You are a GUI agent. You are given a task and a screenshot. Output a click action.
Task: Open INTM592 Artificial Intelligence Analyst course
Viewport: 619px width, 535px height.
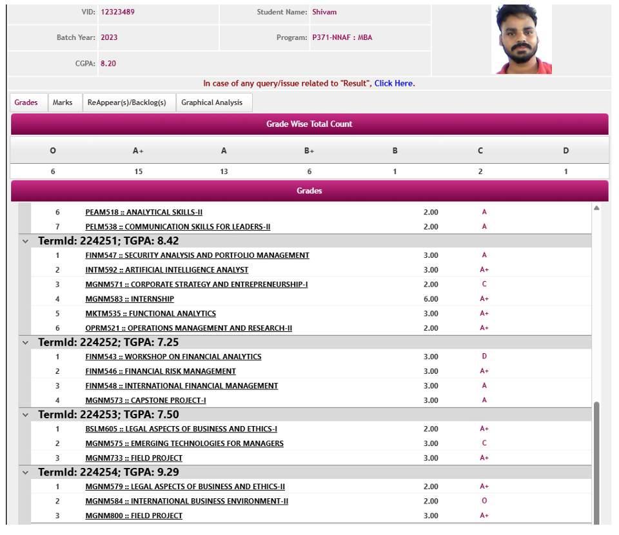point(166,270)
